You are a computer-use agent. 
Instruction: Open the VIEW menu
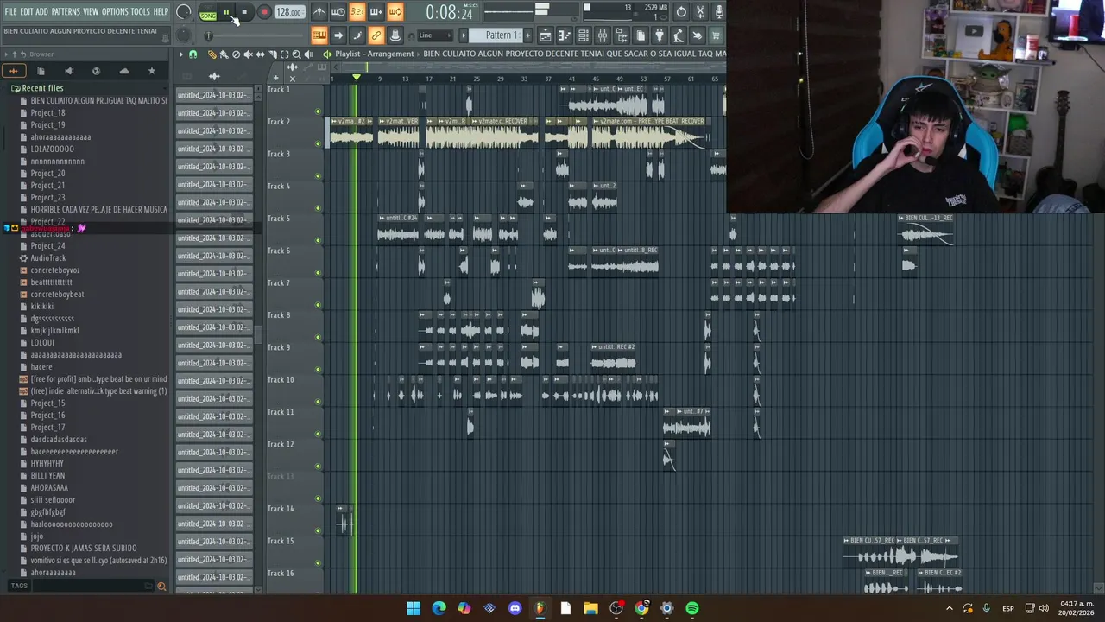pyautogui.click(x=91, y=11)
